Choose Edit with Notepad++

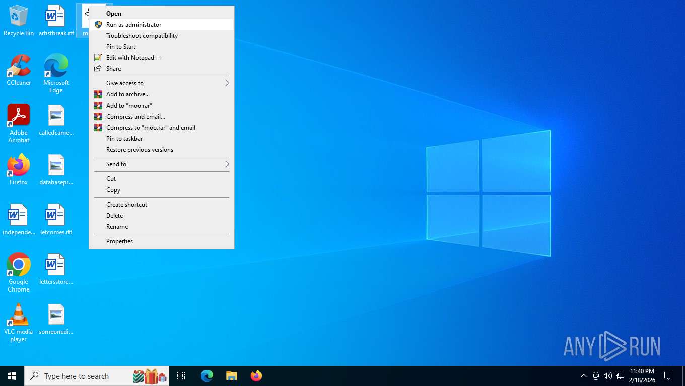tap(162, 58)
